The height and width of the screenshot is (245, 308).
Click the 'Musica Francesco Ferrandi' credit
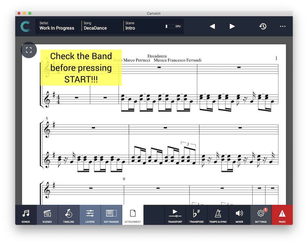177,60
